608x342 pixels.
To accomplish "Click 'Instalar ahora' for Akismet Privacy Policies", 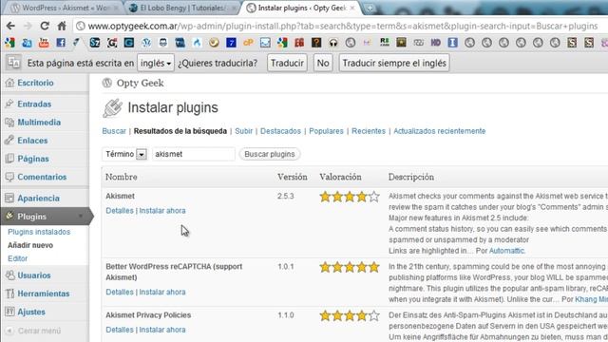I will pyautogui.click(x=162, y=330).
